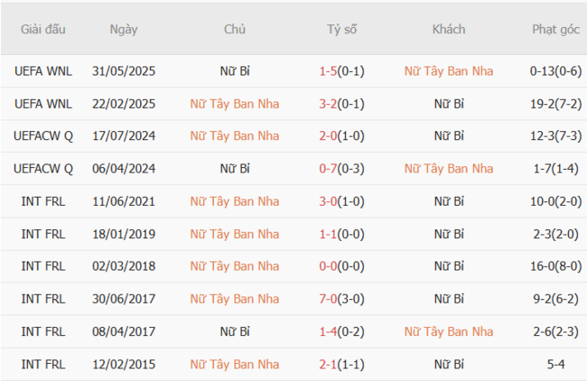Click the home team Nữ Bỉ on 31/05/2025
This screenshot has width=587, height=381.
tap(235, 71)
